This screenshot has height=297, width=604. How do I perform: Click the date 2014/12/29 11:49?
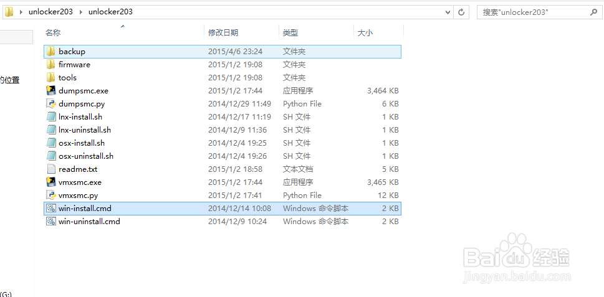pyautogui.click(x=239, y=103)
